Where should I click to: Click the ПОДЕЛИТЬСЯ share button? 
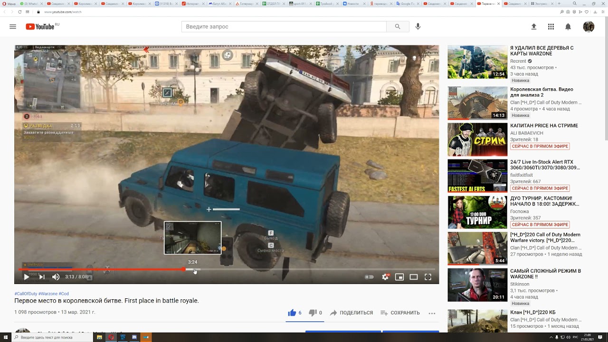coord(351,313)
